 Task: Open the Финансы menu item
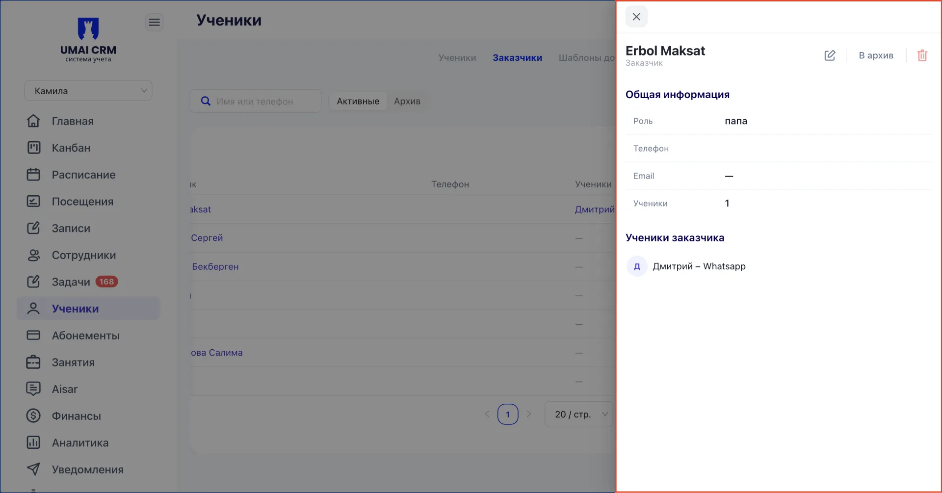77,416
